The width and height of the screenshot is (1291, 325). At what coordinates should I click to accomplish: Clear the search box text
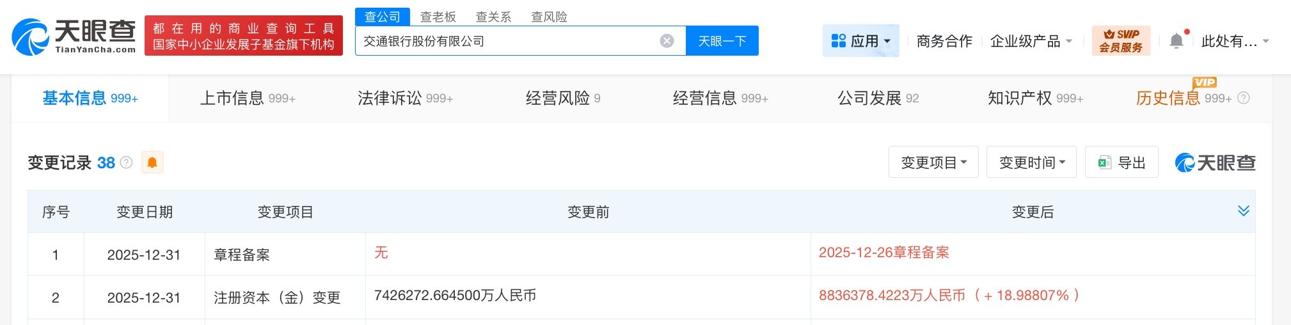point(667,41)
